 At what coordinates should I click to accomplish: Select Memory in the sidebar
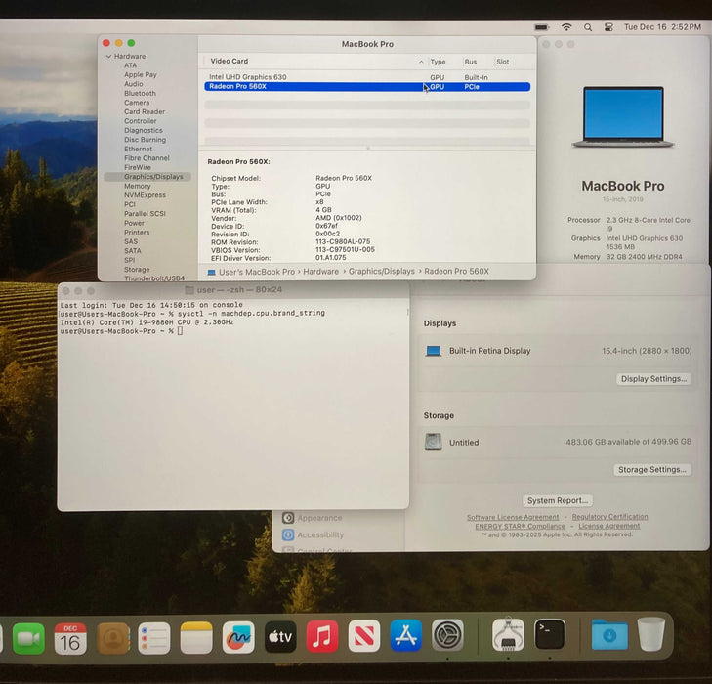click(137, 187)
